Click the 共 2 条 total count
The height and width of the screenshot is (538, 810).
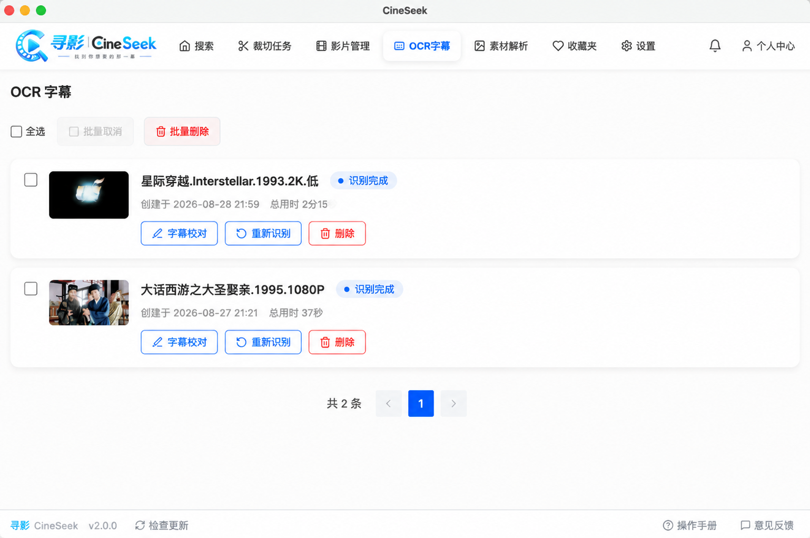tap(344, 404)
